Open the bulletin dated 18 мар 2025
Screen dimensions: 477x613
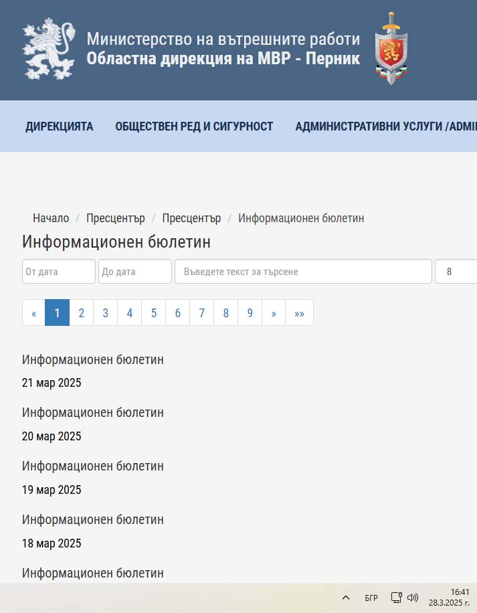pos(93,520)
